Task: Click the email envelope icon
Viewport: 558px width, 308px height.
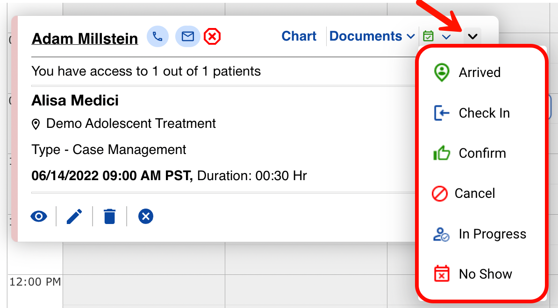Action: tap(188, 36)
